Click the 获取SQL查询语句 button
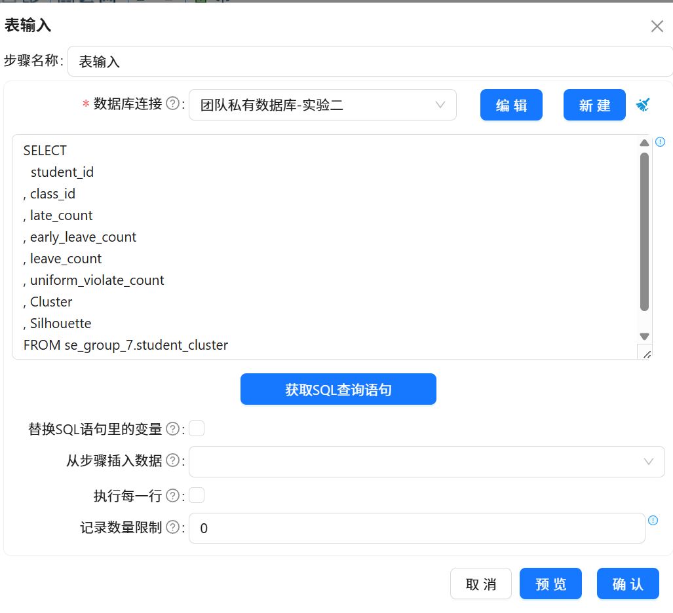 (338, 389)
